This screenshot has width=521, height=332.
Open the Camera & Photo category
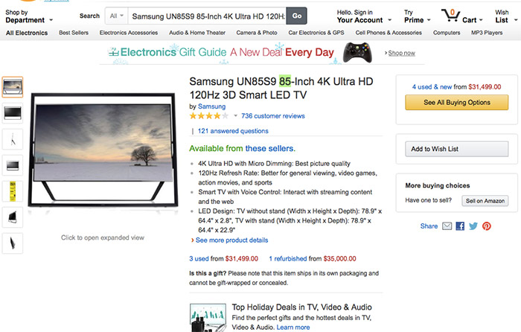[x=257, y=33]
